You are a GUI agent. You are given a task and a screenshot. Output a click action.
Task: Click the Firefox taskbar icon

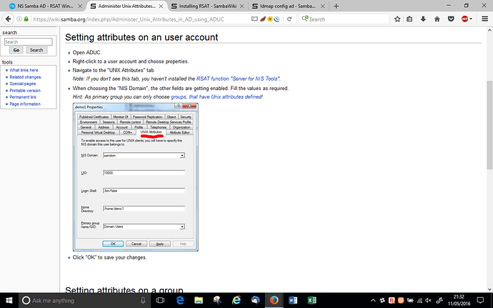274,300
